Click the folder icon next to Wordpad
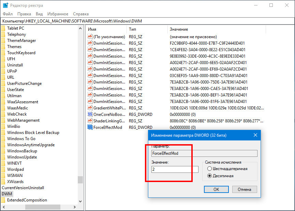The width and height of the screenshot is (295, 211). [3, 169]
